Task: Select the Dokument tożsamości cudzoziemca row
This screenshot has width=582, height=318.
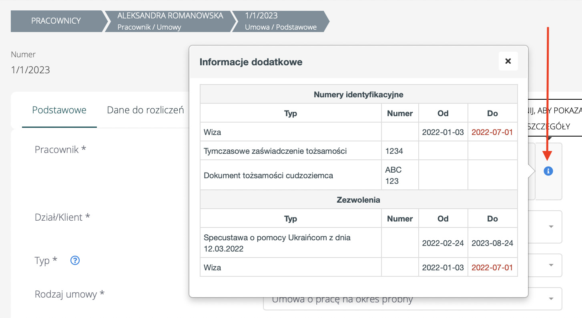Action: (x=268, y=175)
